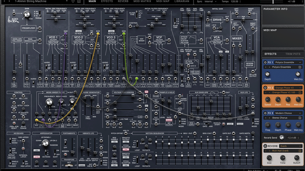The height and width of the screenshot is (171, 305).
Task: Toggle the Arpeggiator ON button
Action: pyautogui.click(x=37, y=150)
